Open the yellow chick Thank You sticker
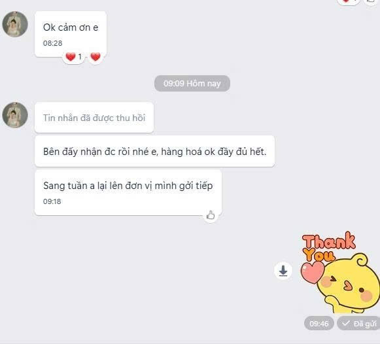 (339, 272)
